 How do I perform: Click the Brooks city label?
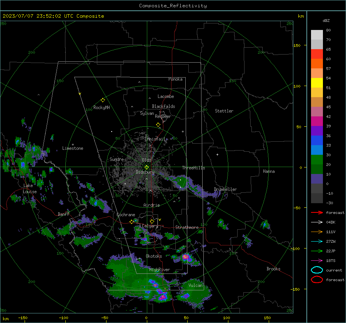[x=273, y=269]
